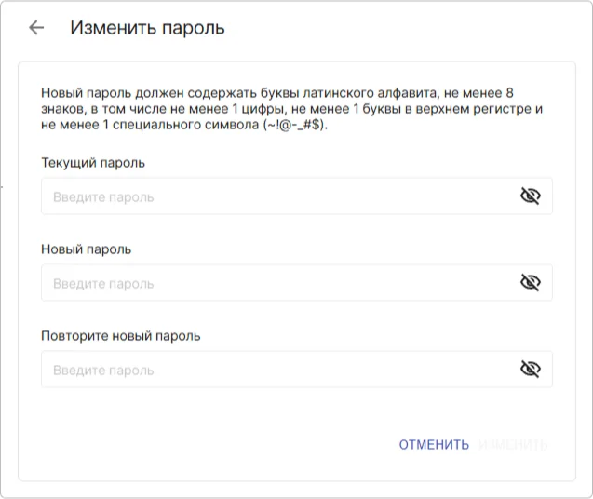Select the Повторите новый пароль input box
This screenshot has height=499, width=593.
coord(279,370)
